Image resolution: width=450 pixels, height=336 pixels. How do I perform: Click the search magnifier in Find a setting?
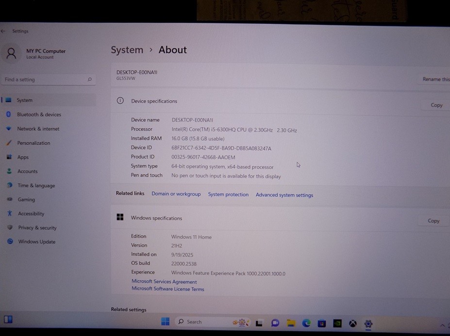[x=89, y=79]
